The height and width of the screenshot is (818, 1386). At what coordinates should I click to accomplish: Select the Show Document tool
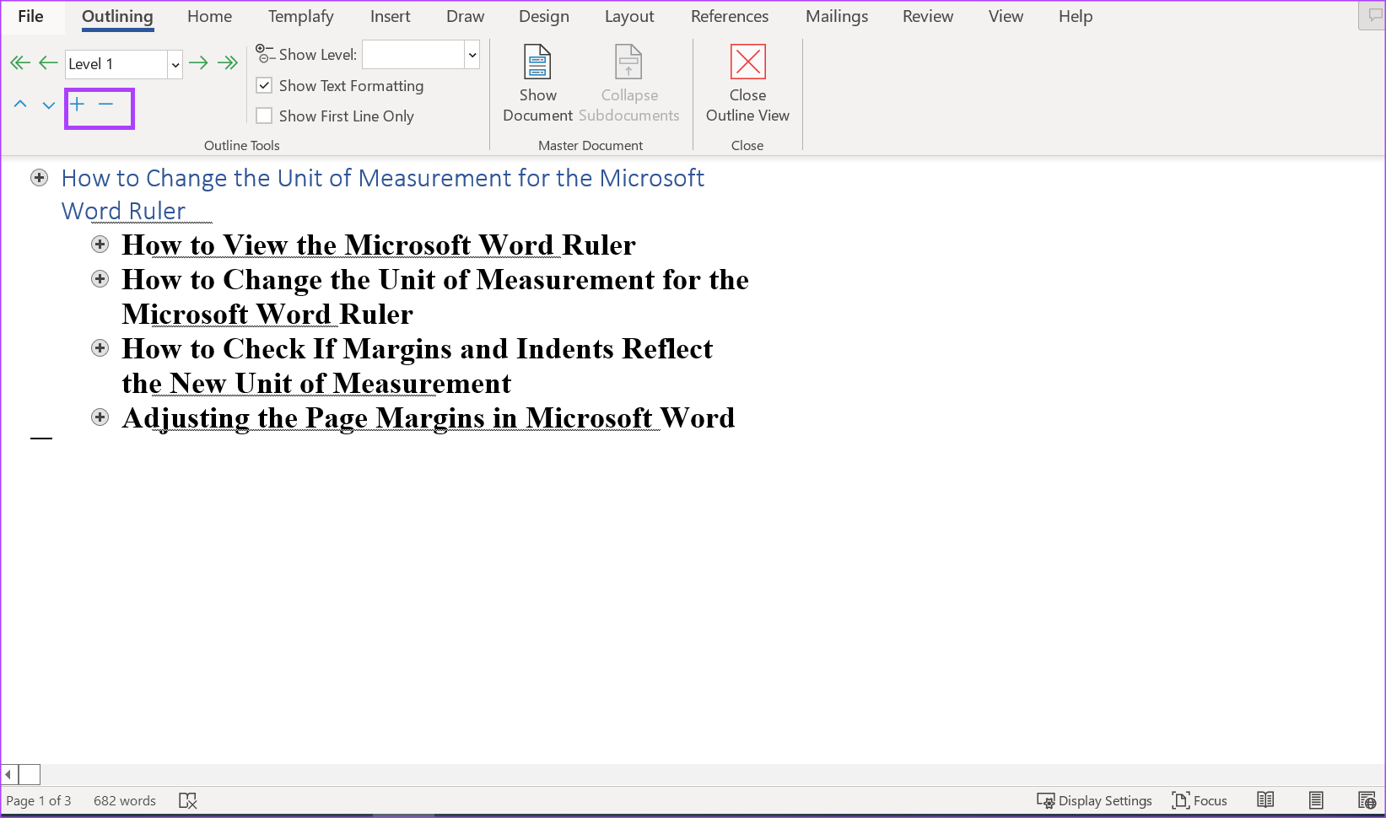(x=537, y=82)
